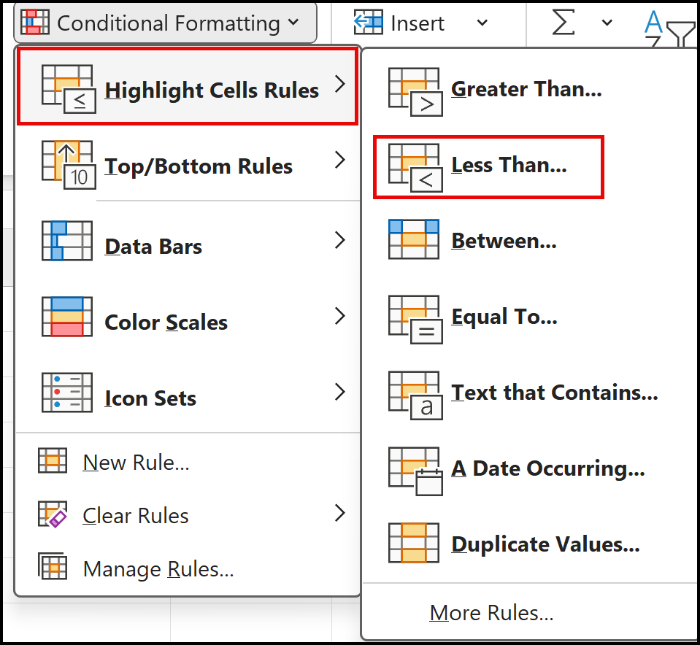Click More Rules at the bottom
Viewport: 700px width, 645px height.
click(x=491, y=613)
